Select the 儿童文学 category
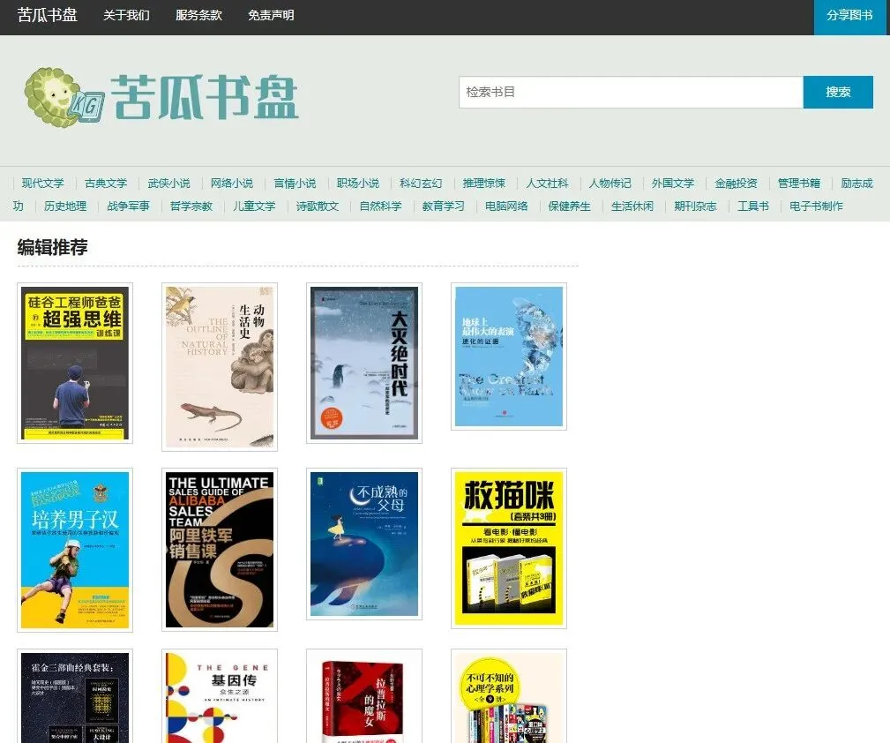This screenshot has width=890, height=743. coord(254,206)
